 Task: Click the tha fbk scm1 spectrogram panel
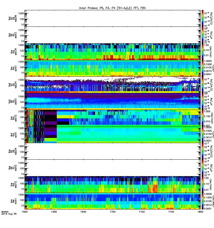112,68
